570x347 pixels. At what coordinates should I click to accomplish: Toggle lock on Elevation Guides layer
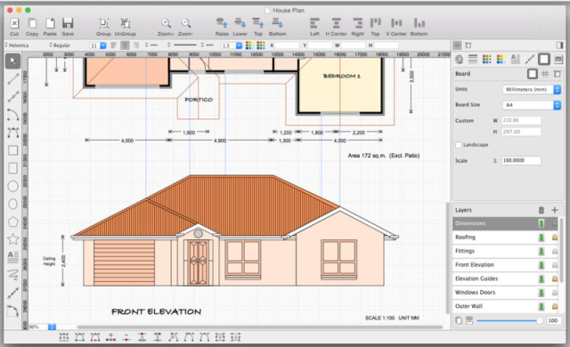click(555, 278)
